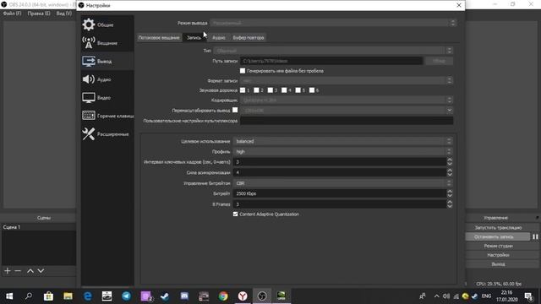Click the Настройки button in controls panel
541x304 pixels.
[498, 255]
